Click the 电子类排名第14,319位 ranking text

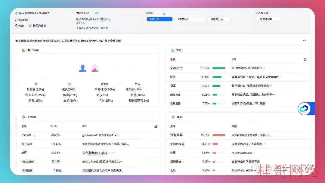click(x=93, y=19)
